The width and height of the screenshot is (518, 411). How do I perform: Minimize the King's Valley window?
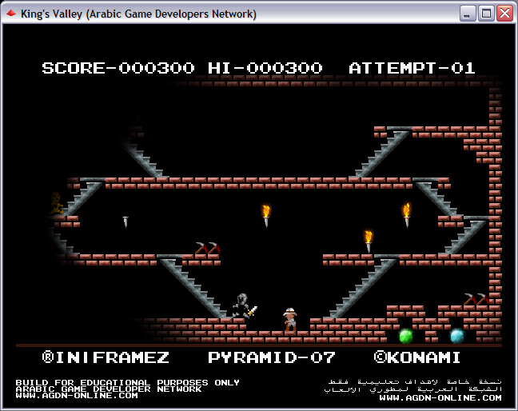tap(468, 14)
